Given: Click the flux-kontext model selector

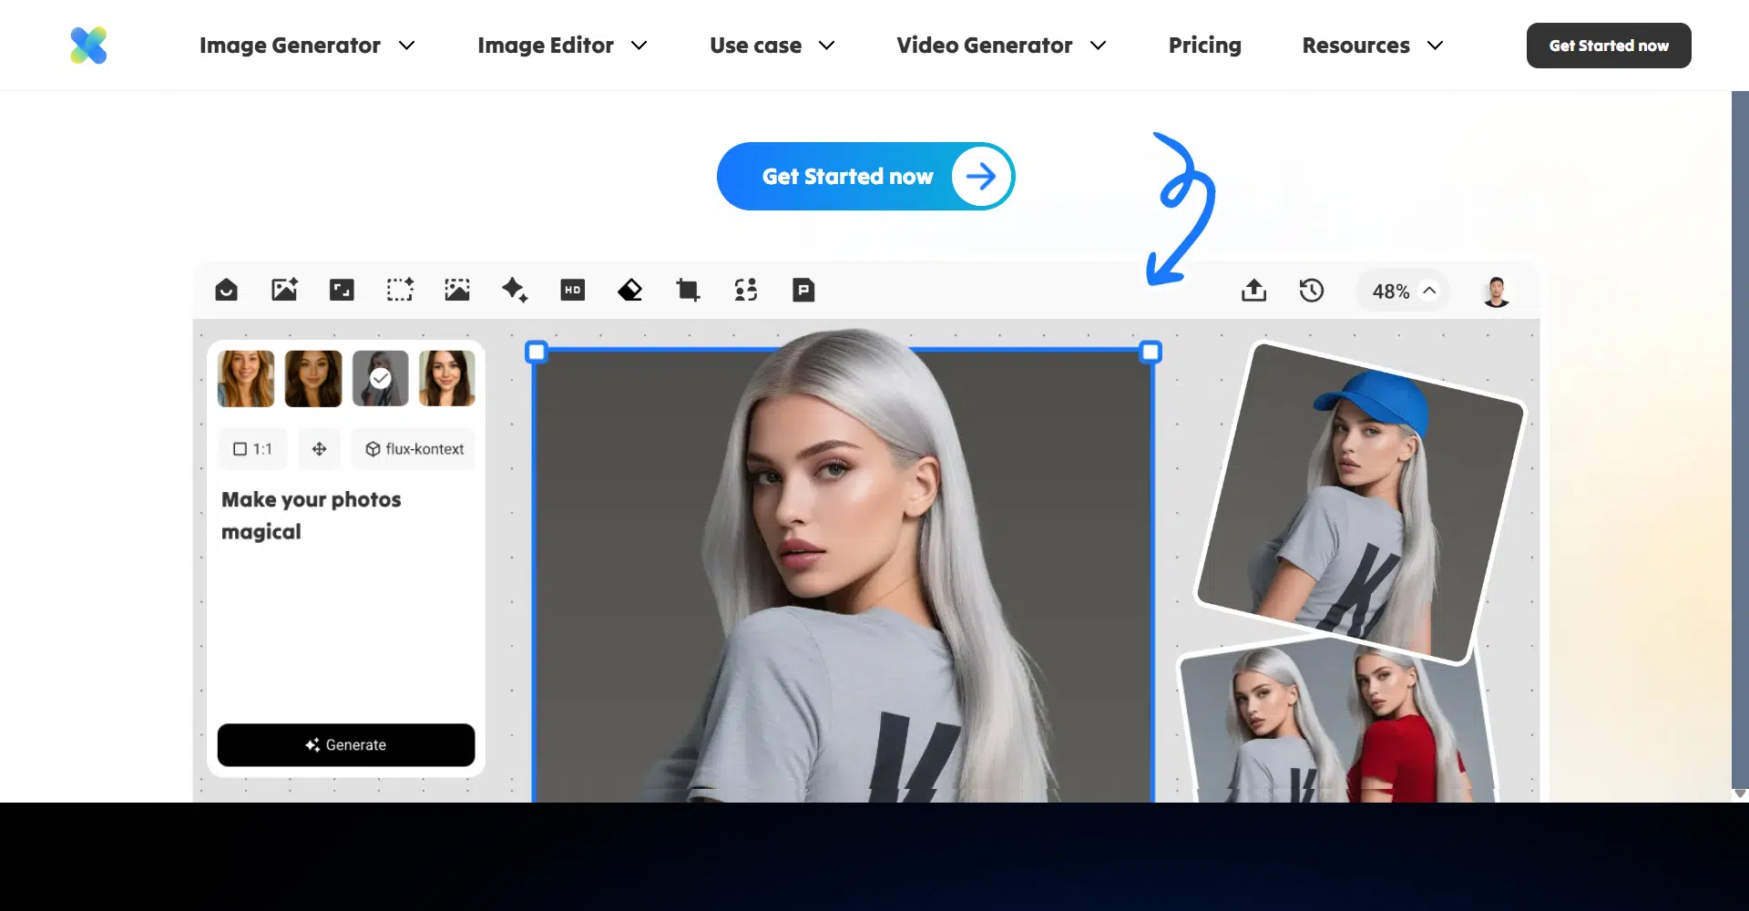Looking at the screenshot, I should 414,449.
